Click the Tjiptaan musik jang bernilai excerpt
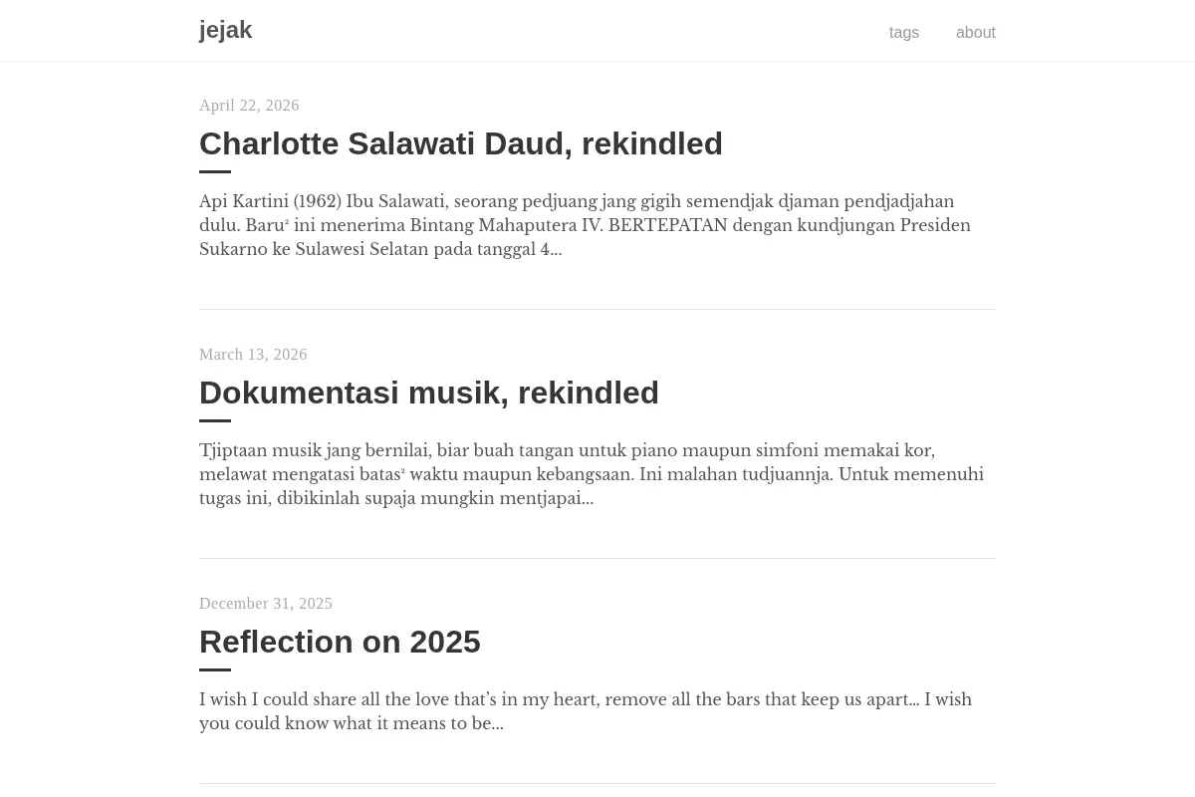This screenshot has width=1195, height=797. coord(593,474)
